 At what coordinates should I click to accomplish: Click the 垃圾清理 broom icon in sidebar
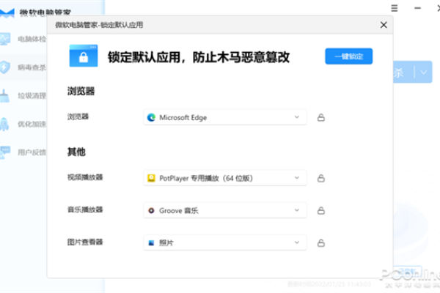point(4,96)
